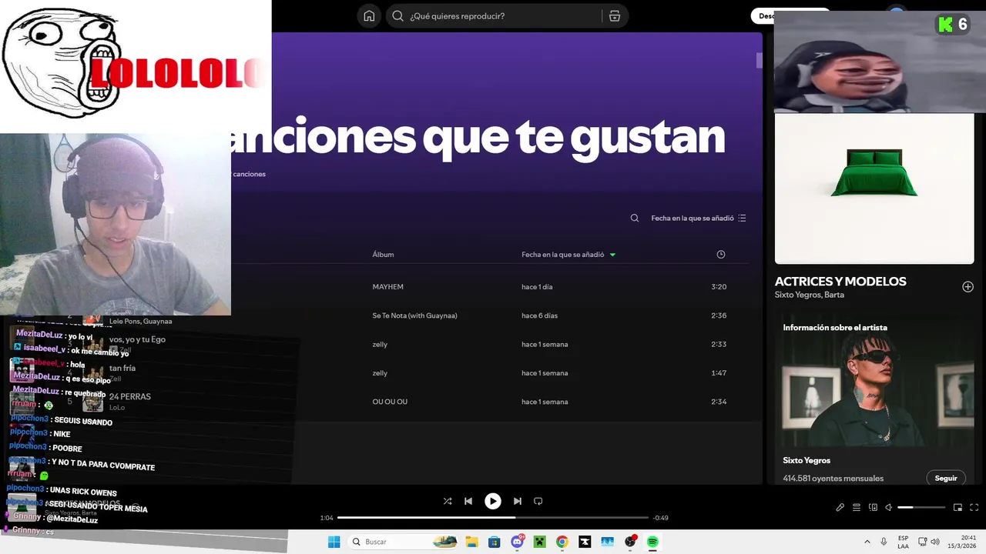Select the row showing 'hace 6 días'
The width and height of the screenshot is (986, 554).
pyautogui.click(x=539, y=315)
